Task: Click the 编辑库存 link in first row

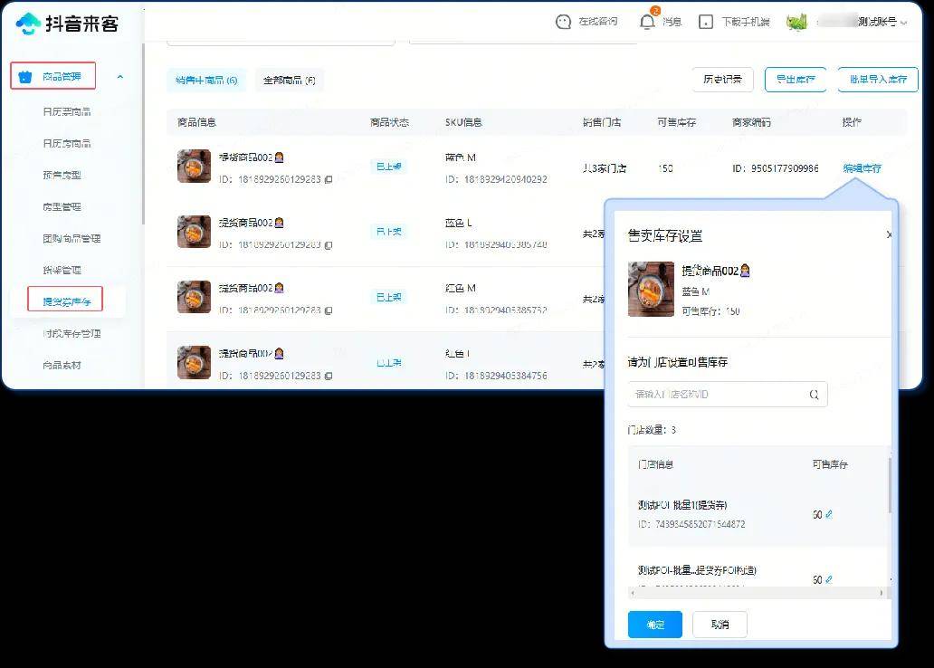Action: coord(862,168)
